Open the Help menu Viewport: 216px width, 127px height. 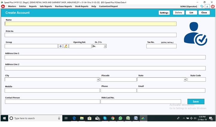click(x=94, y=6)
